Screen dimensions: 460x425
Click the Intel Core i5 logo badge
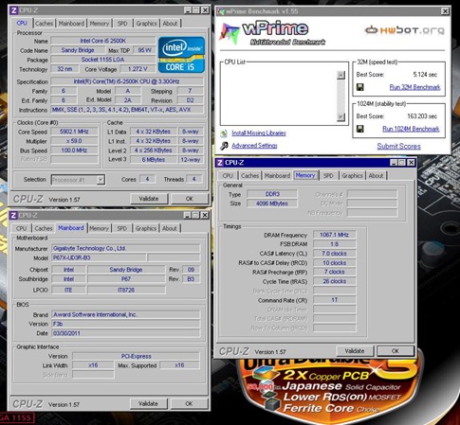[181, 55]
